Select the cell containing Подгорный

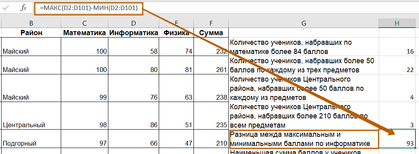pyautogui.click(x=31, y=138)
